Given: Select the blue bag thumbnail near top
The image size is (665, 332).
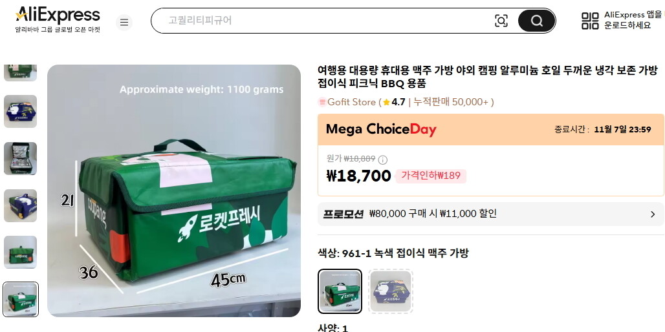Looking at the screenshot, I should (x=20, y=111).
